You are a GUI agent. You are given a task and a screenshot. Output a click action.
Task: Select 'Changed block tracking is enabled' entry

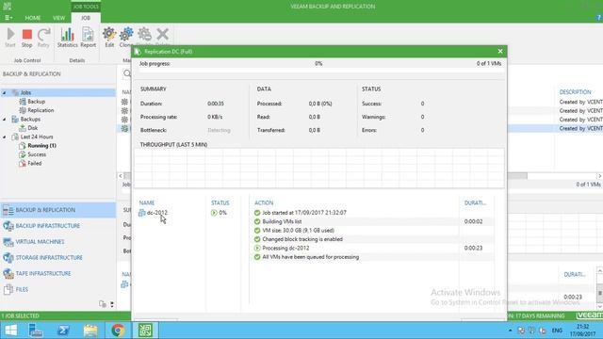302,239
